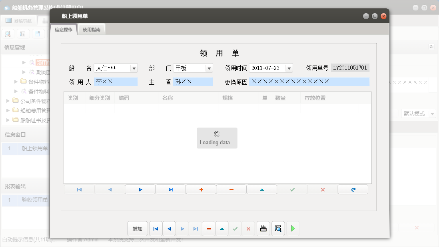Refresh the grid using the refresh icon
The width and height of the screenshot is (439, 247).
[353, 189]
